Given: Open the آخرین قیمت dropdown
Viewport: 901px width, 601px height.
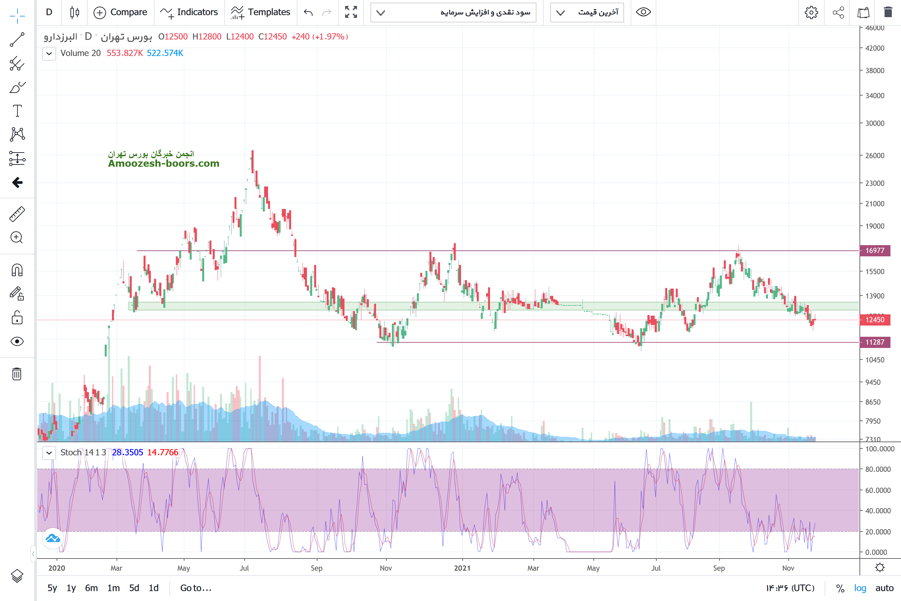Looking at the screenshot, I should (587, 12).
